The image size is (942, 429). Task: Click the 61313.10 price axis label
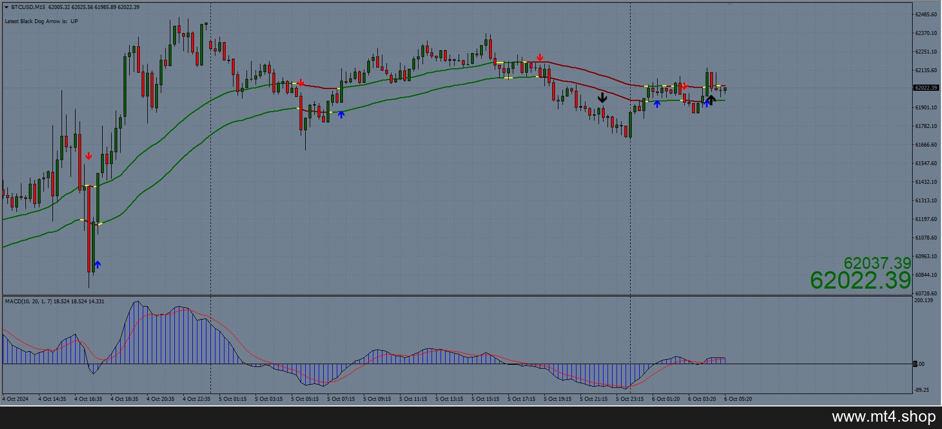[926, 201]
